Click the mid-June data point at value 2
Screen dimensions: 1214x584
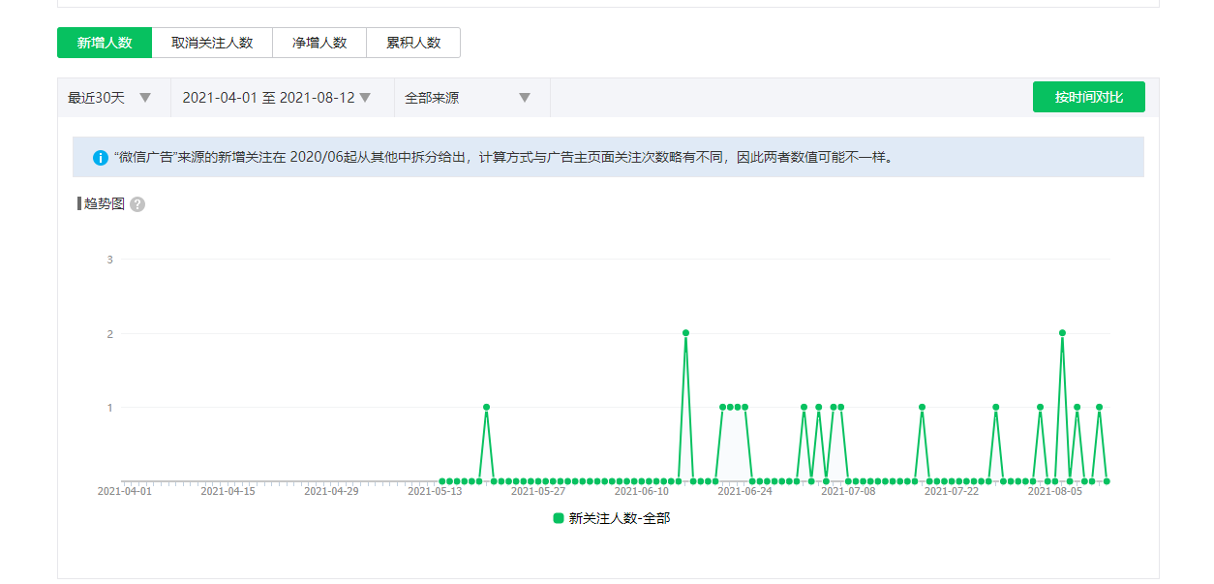click(x=685, y=333)
